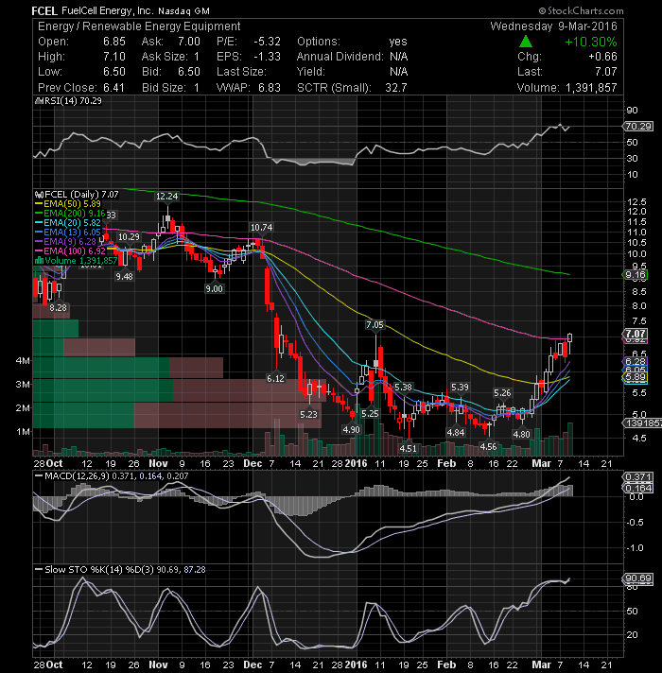Select the 'FuelCell Energy, Inc.' company name
Screen dimensions: 662x673
point(107,10)
